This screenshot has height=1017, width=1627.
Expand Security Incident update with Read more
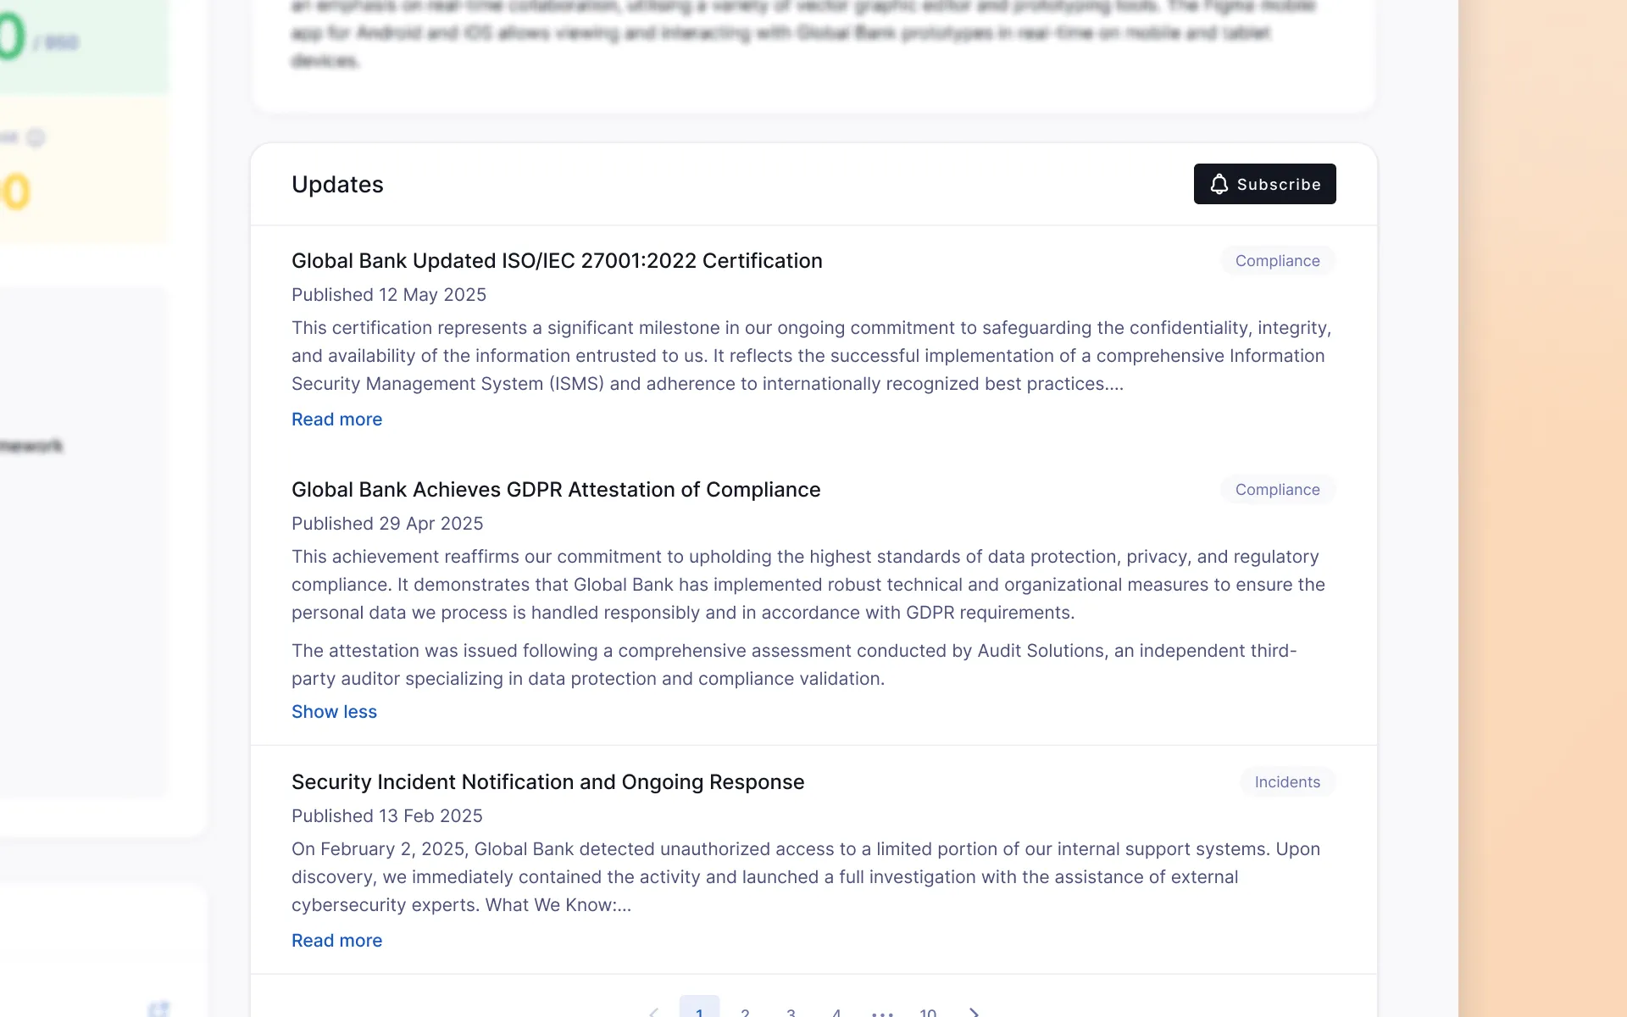pos(336,941)
